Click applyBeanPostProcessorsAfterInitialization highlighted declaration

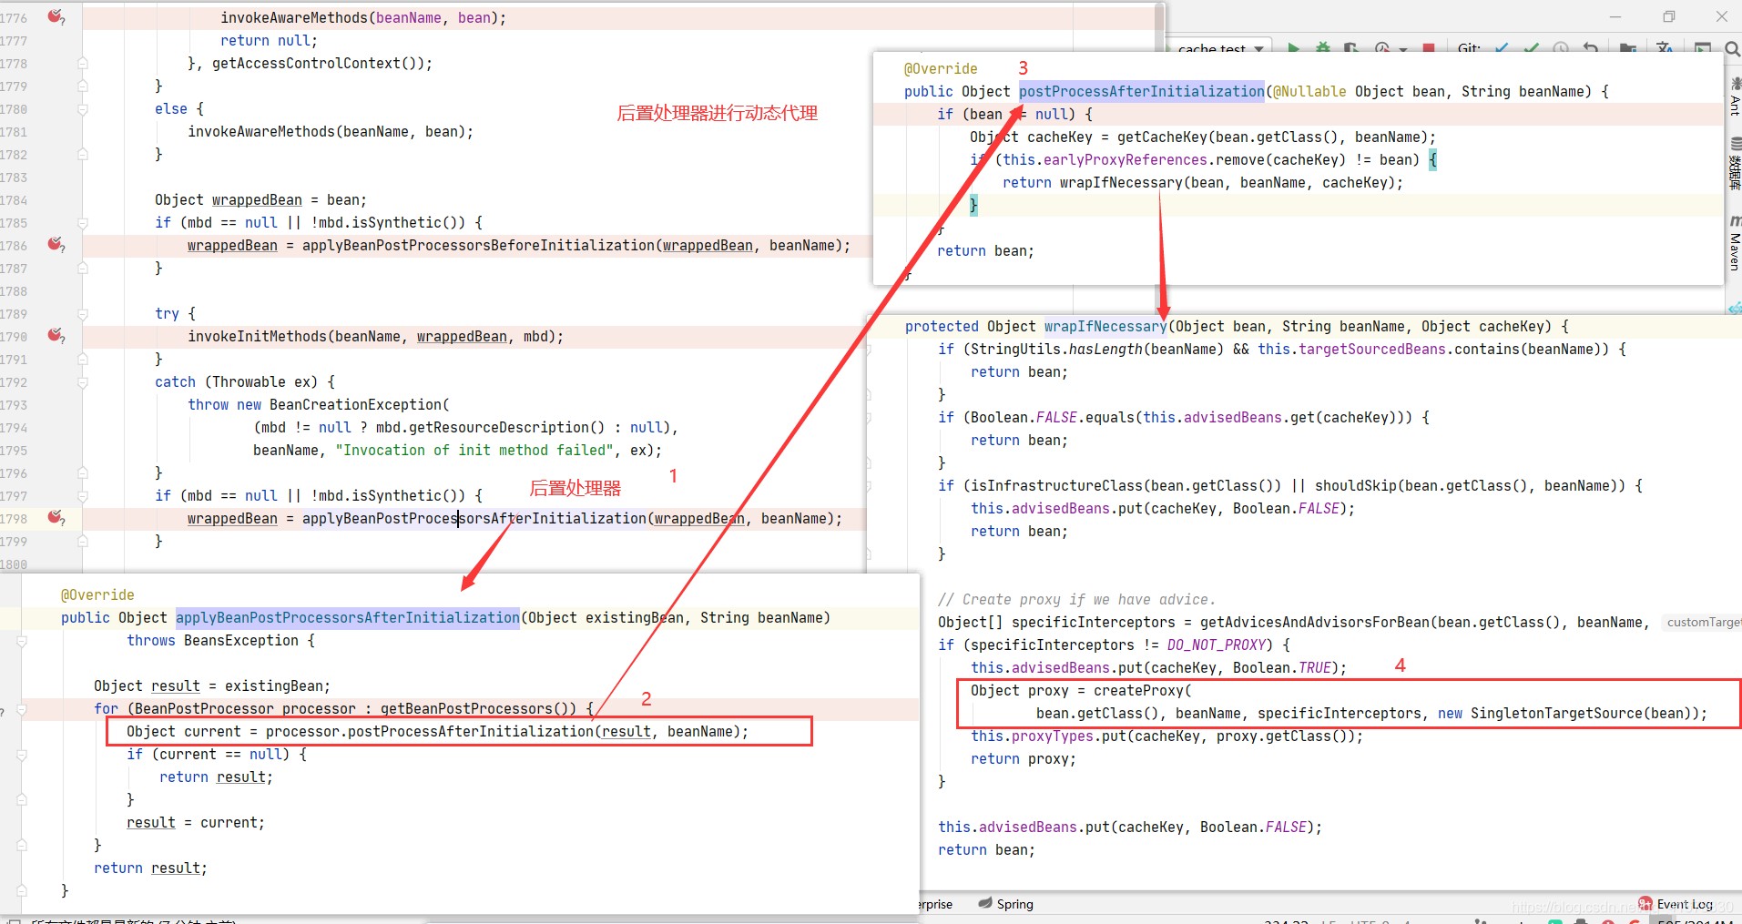(348, 617)
